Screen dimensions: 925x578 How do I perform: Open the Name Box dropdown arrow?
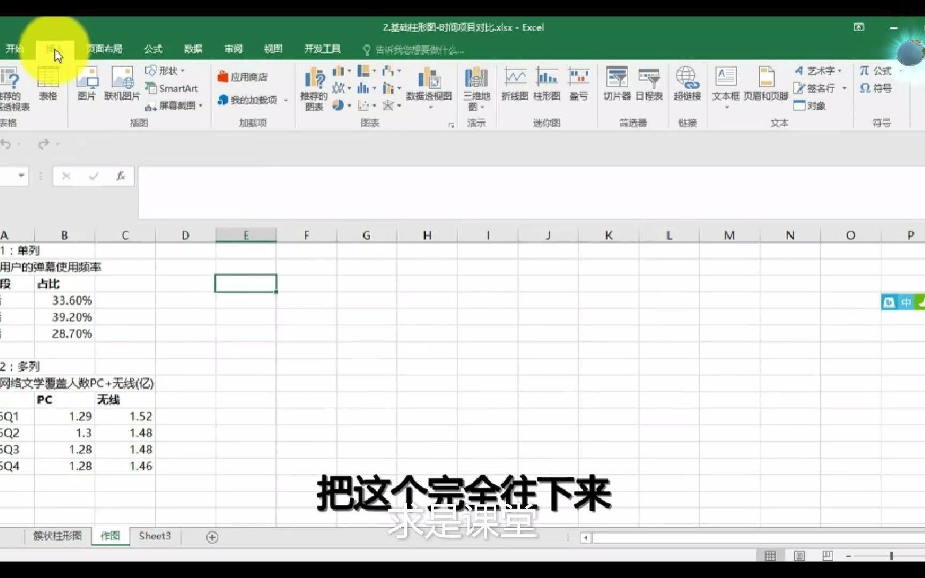tap(21, 176)
